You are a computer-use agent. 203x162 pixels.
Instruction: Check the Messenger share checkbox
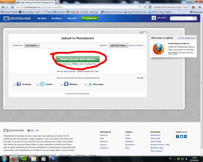[x=86, y=85]
